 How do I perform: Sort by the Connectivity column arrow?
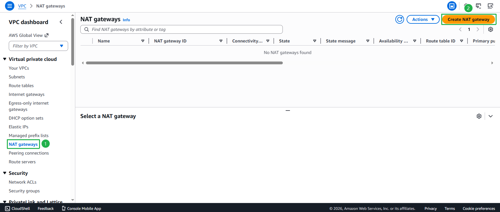(268, 41)
